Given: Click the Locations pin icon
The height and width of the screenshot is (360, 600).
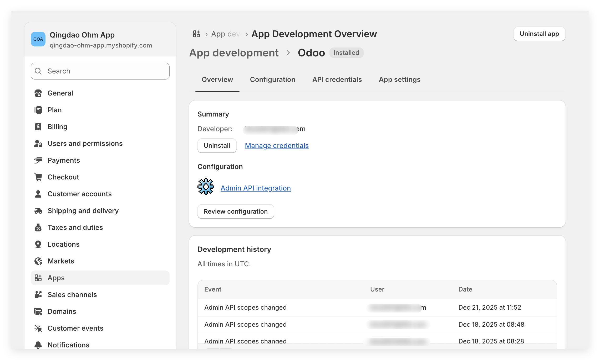Looking at the screenshot, I should pos(38,244).
